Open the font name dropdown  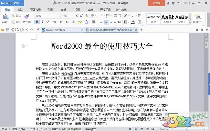(59, 16)
